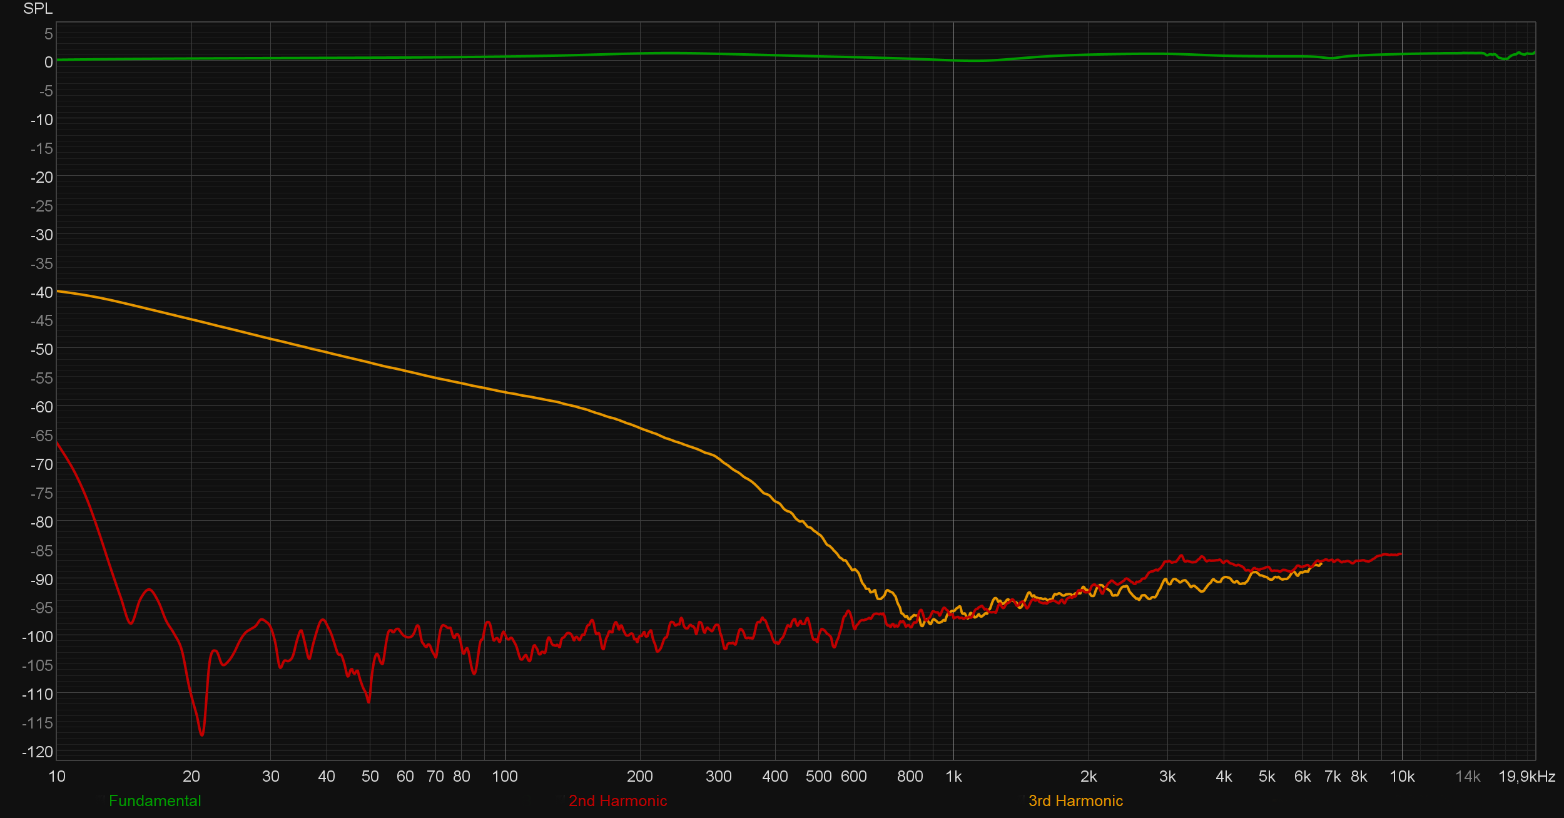The height and width of the screenshot is (818, 1564).
Task: Click the 2nd Harmonic legend label
Action: [x=617, y=801]
